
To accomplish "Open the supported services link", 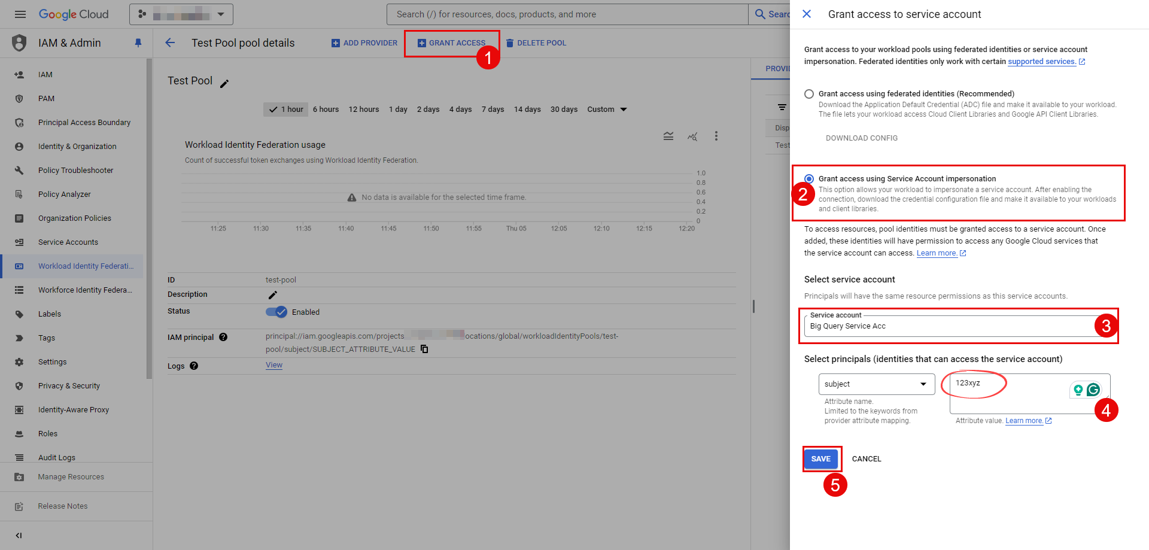I will [1042, 62].
